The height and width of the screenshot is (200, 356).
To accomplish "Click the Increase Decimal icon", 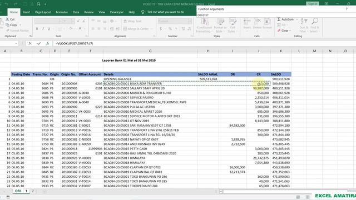I will (183, 29).
